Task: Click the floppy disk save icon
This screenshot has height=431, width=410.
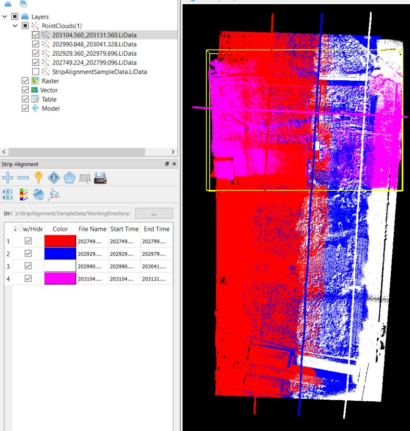Action: (100, 178)
